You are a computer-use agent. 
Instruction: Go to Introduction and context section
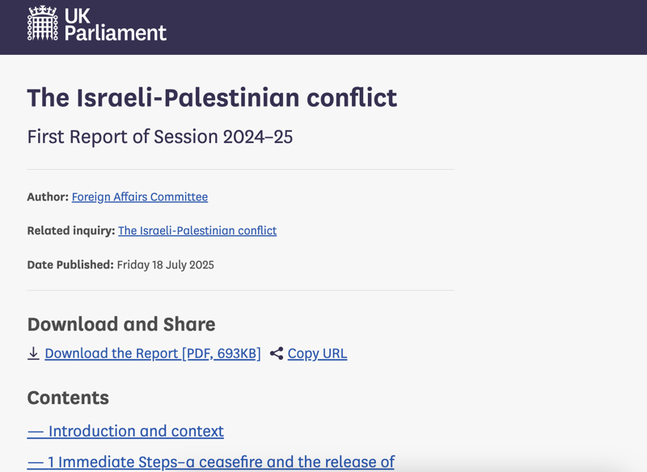(x=125, y=431)
